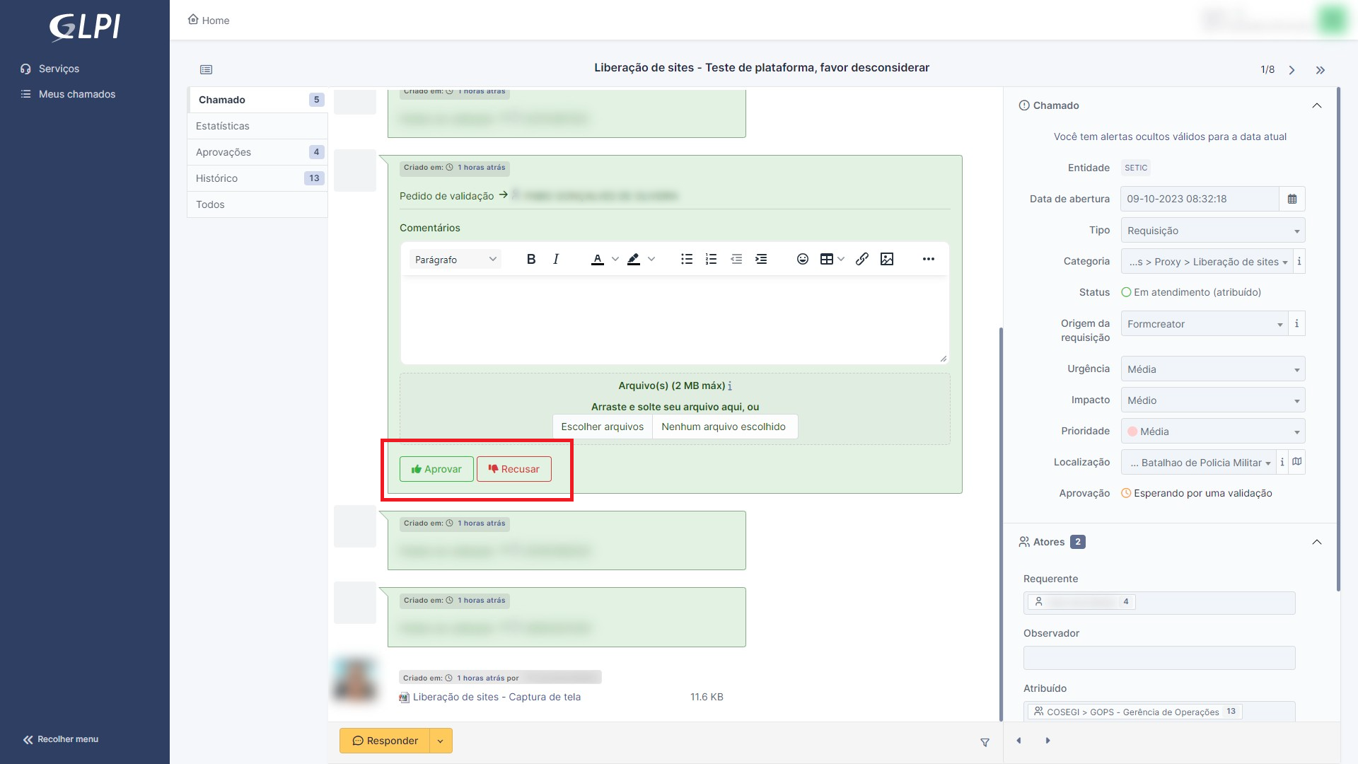Open the Histórico tab
1358x764 pixels.
pos(217,178)
